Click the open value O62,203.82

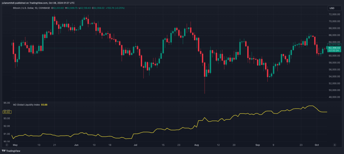(x=58, y=8)
